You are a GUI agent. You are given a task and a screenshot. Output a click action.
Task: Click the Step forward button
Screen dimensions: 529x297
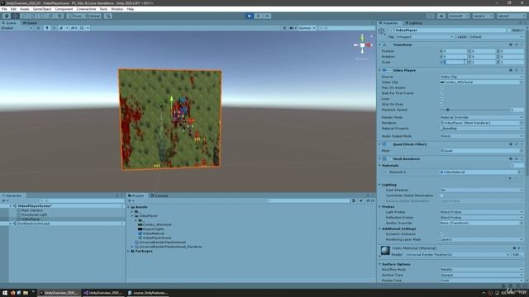point(267,16)
